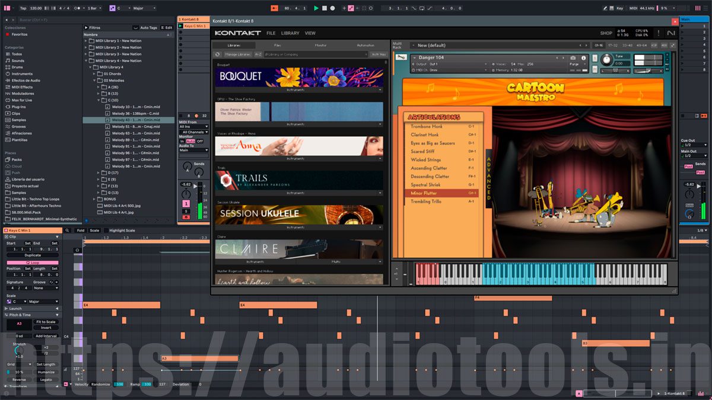Screen dimensions: 712x400
Task: Arm the transport Record button
Action: [332, 8]
